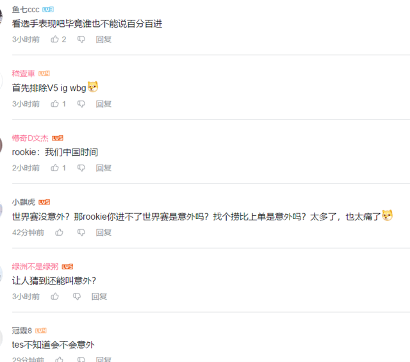
Task: Reply to 稳壹車's comment
Action: tap(104, 104)
